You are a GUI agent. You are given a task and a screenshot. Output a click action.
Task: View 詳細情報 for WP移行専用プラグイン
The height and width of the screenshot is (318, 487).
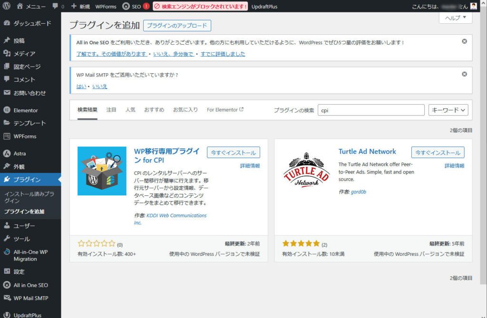(250, 166)
